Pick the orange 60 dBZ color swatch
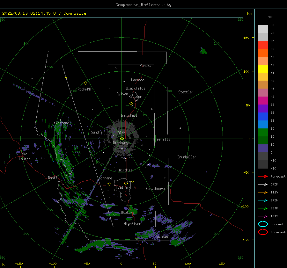This screenshot has height=268, width=287. (x=263, y=53)
